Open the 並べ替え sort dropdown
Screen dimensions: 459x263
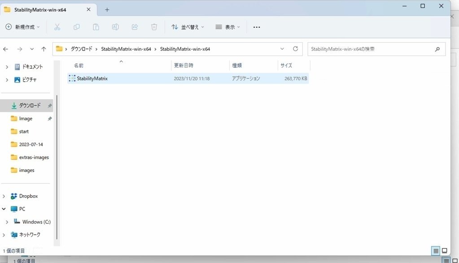pyautogui.click(x=188, y=27)
